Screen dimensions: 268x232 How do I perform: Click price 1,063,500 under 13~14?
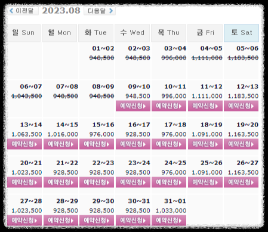(27, 134)
